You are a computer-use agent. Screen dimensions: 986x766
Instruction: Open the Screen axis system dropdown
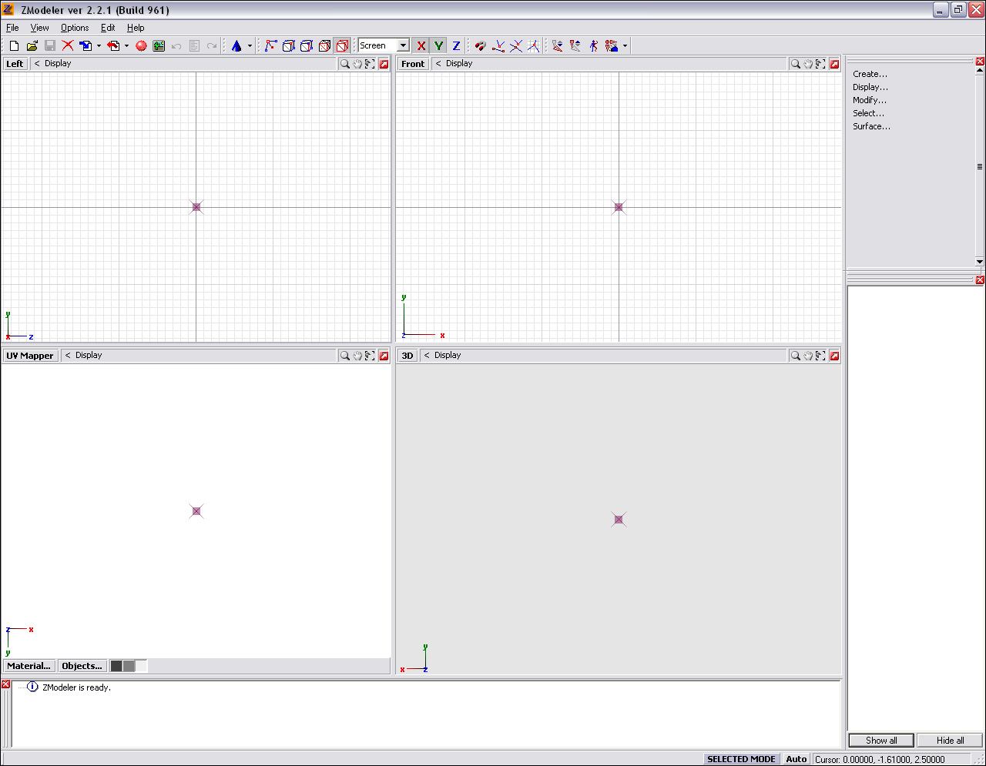coord(403,45)
